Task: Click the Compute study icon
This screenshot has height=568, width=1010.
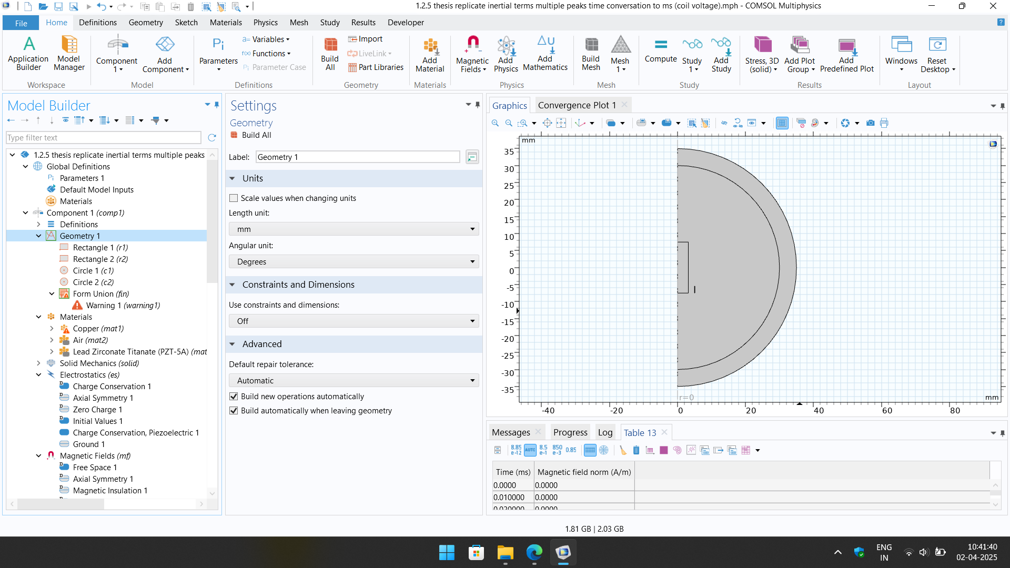Action: [660, 50]
